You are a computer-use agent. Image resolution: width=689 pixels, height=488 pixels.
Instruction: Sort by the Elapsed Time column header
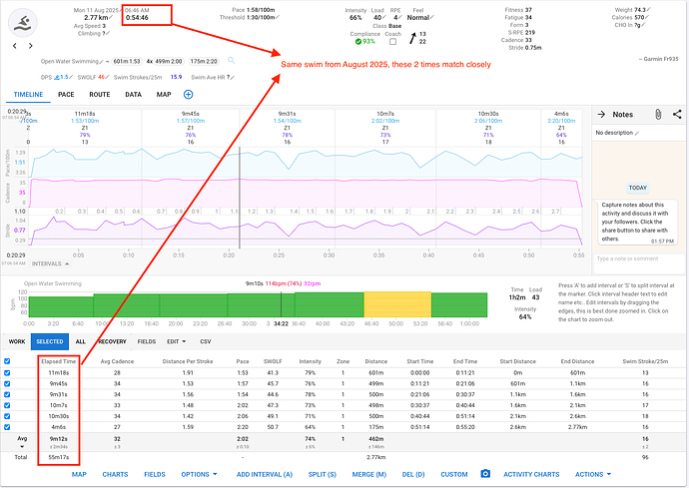pos(59,361)
